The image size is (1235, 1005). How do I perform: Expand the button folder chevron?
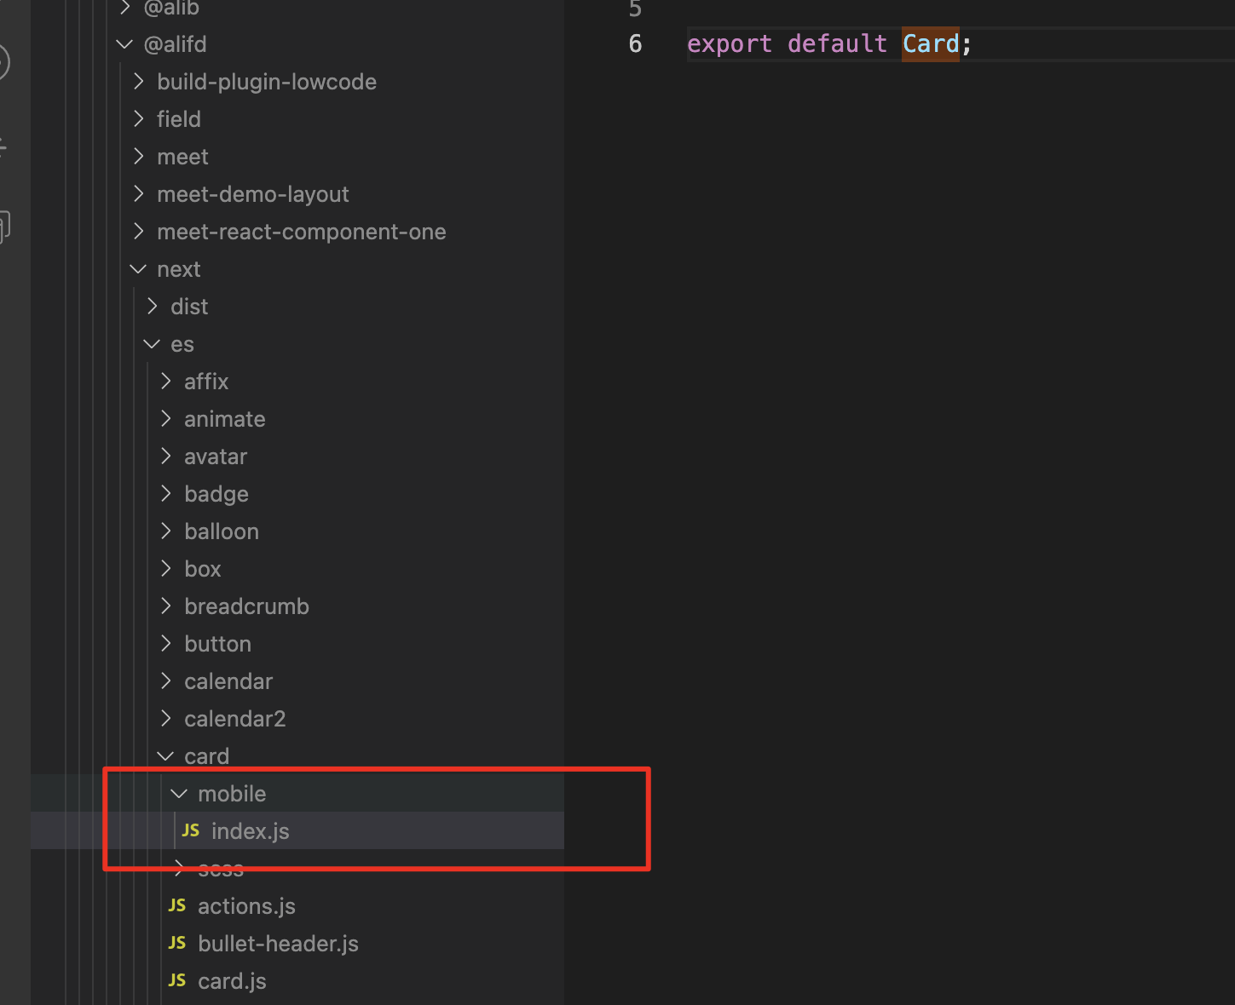[x=165, y=644]
